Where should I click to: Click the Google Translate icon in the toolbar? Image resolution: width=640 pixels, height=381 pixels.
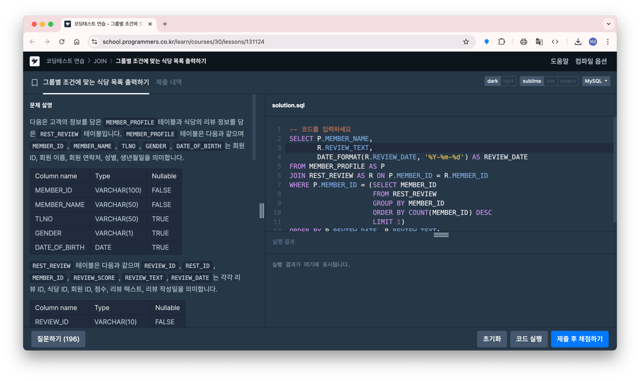(539, 42)
